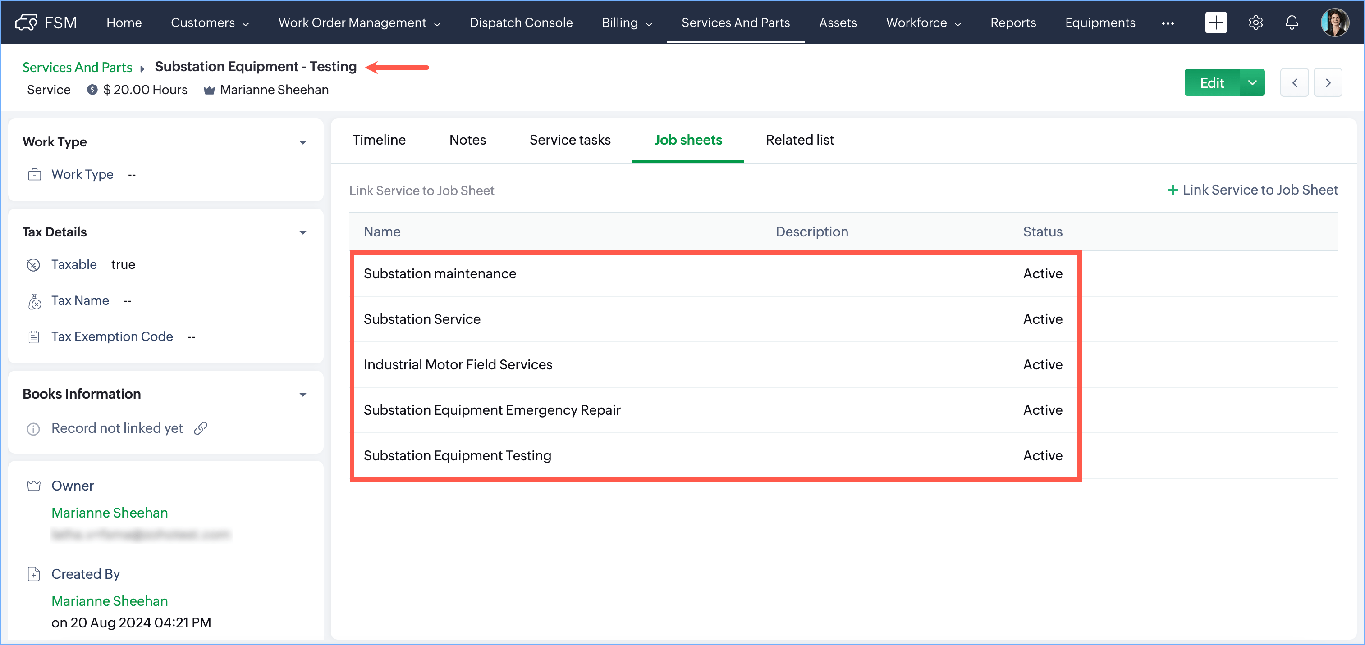Click the green Edit button
Screen dimensions: 1365x645
(x=1211, y=82)
